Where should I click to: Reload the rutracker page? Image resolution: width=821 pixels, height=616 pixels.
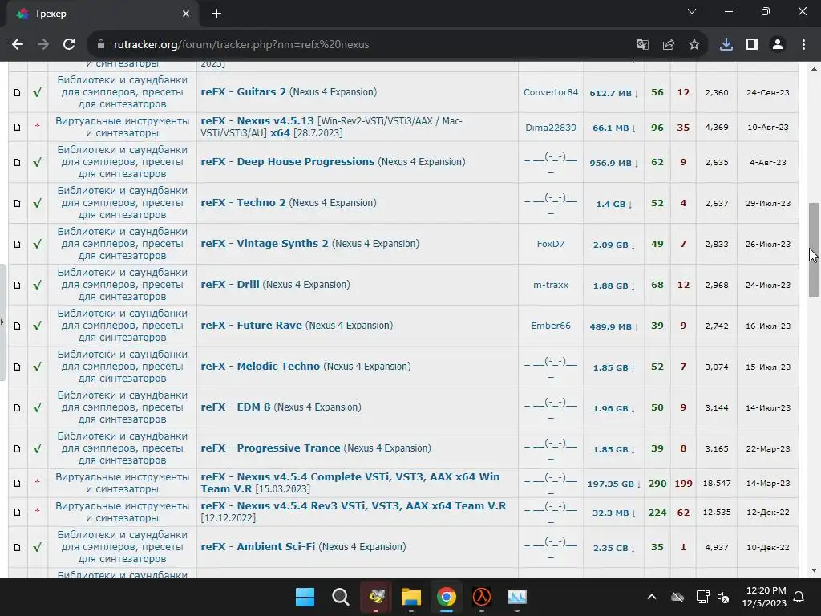pyautogui.click(x=69, y=45)
